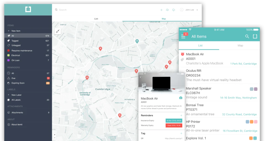Open address link 1 Park Rd, Cambridge
Screen dimensions: 265x141
(243, 64)
